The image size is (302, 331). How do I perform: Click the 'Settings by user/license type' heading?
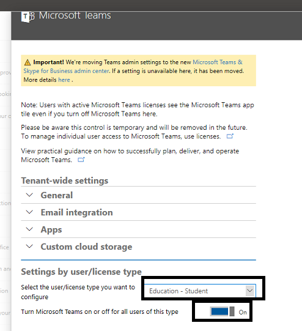[81, 272]
